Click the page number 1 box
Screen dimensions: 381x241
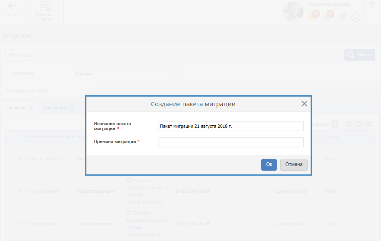pyautogui.click(x=335, y=124)
